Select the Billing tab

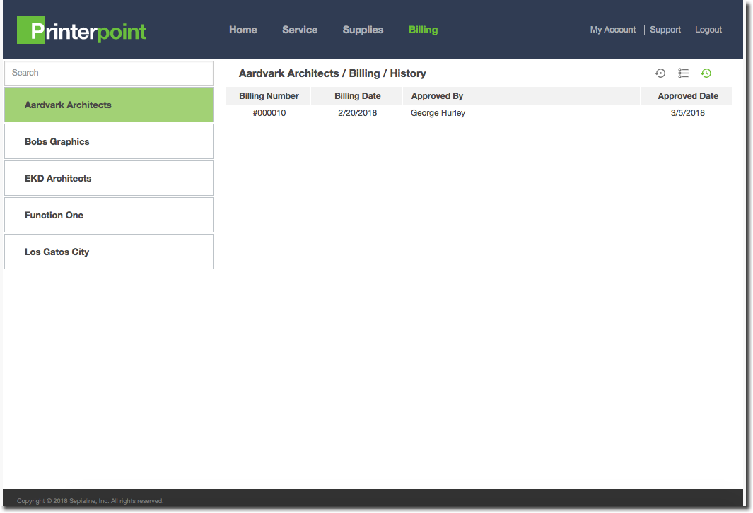click(423, 30)
